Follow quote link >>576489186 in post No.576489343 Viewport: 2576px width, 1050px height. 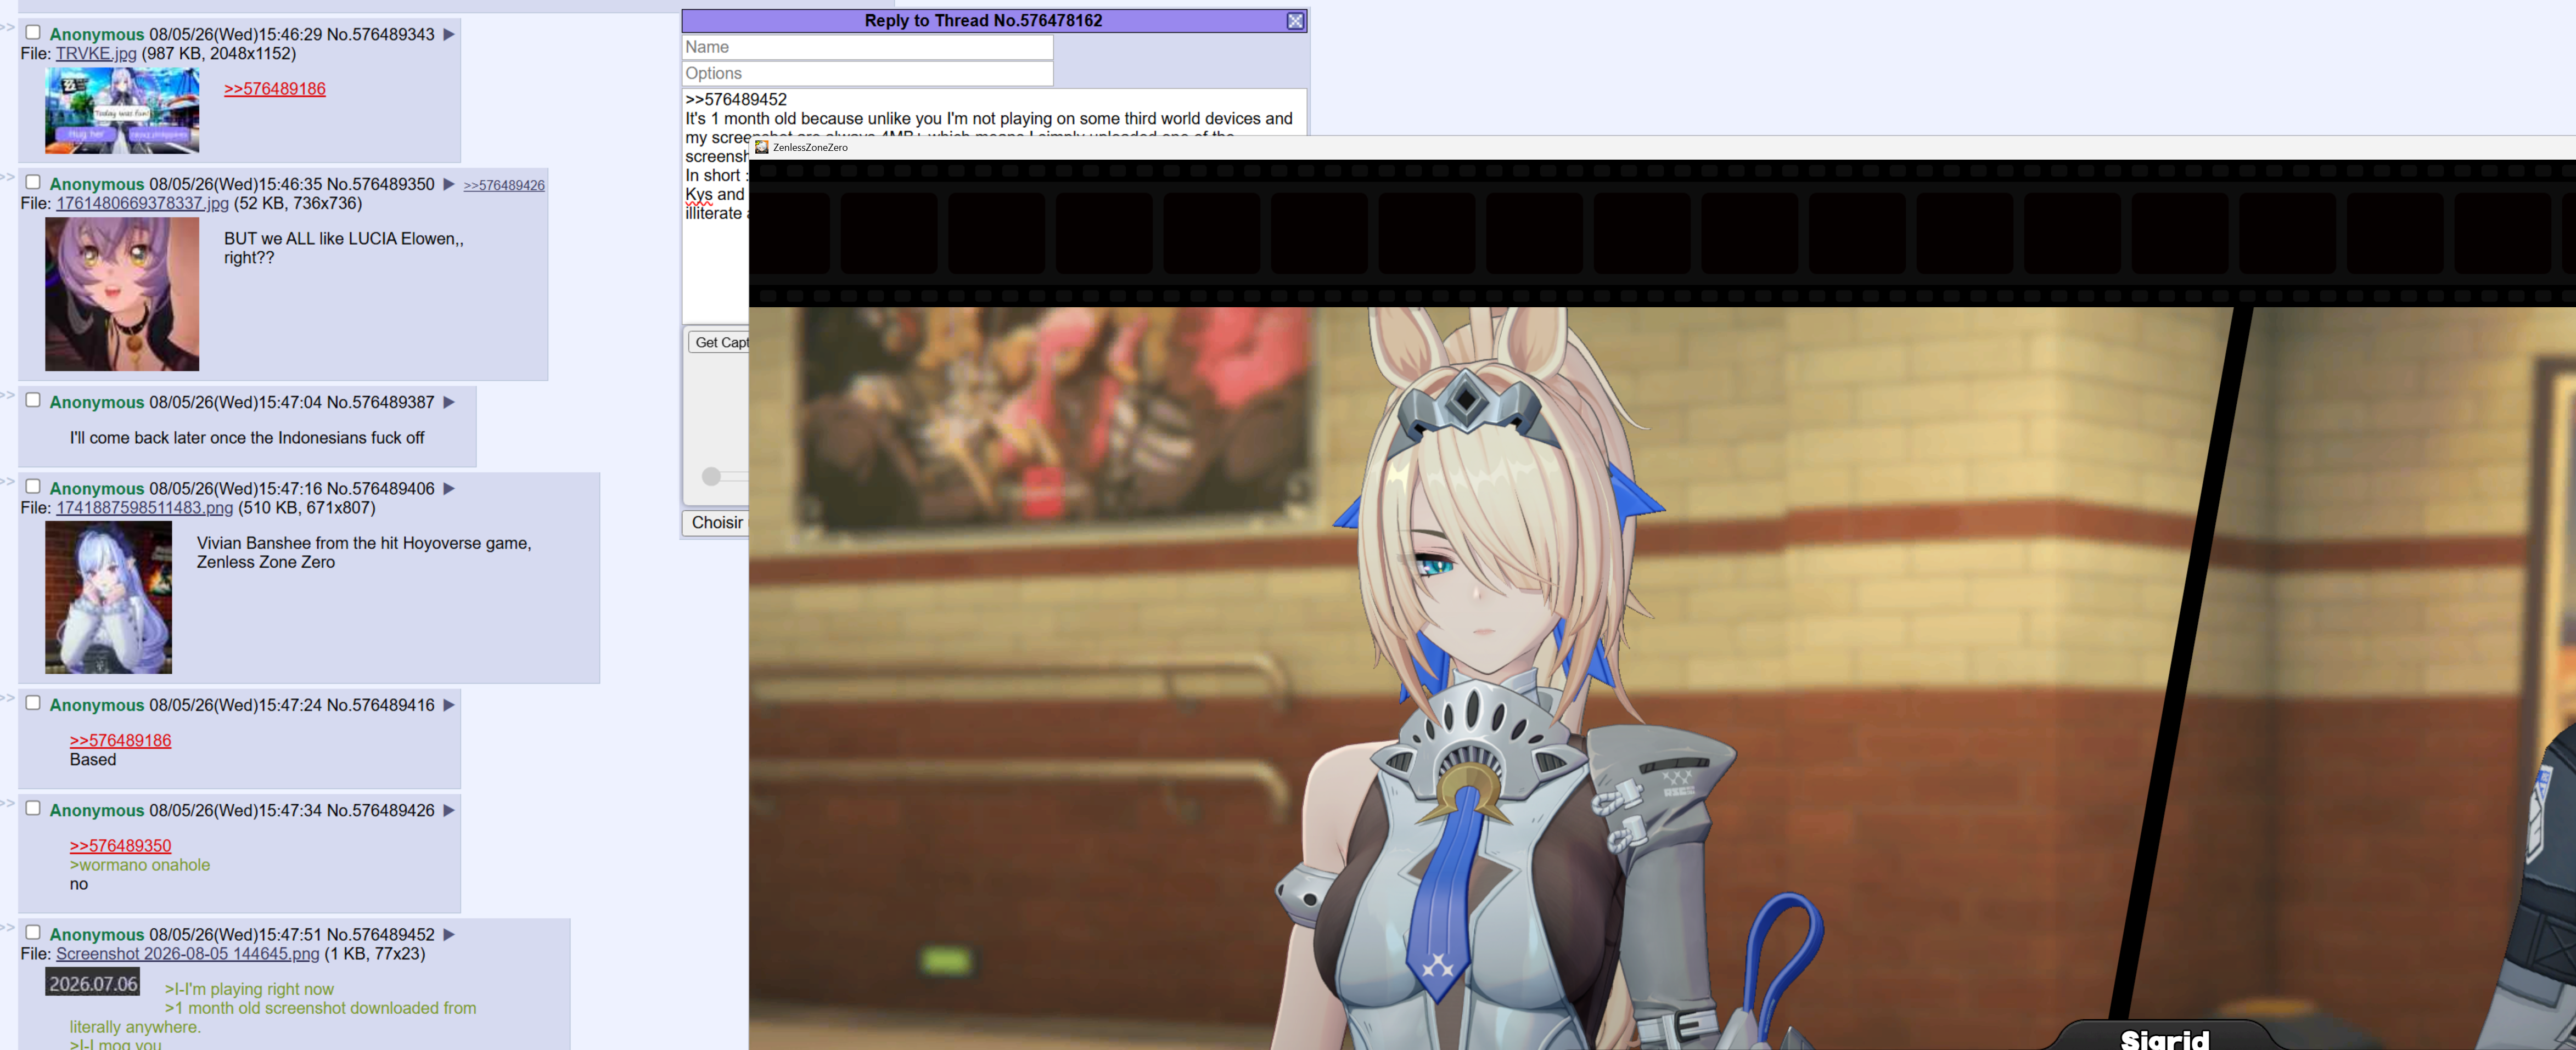click(275, 89)
